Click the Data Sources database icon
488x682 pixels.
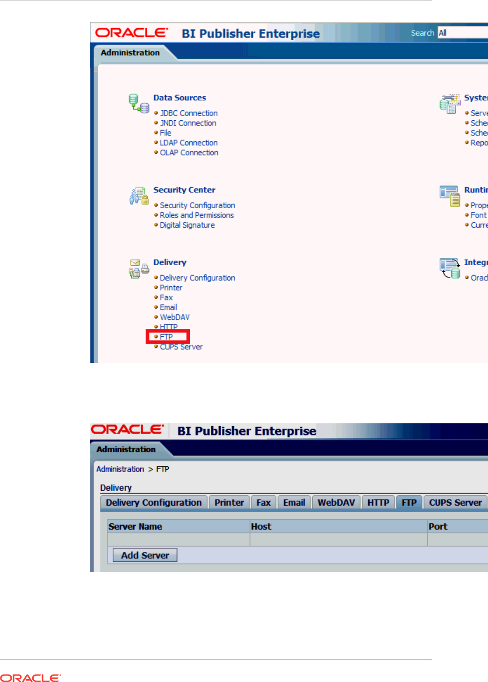pos(139,103)
